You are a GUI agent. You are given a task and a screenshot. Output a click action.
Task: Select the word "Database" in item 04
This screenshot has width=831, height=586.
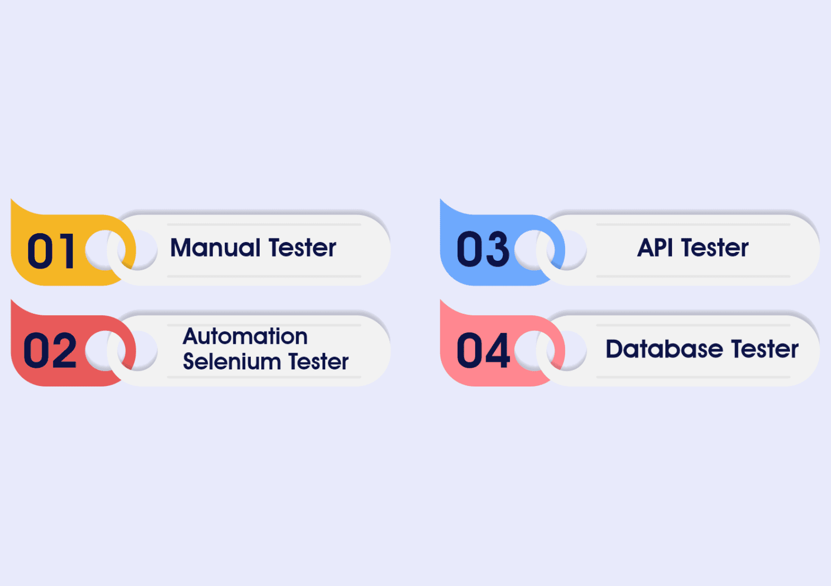pos(664,349)
